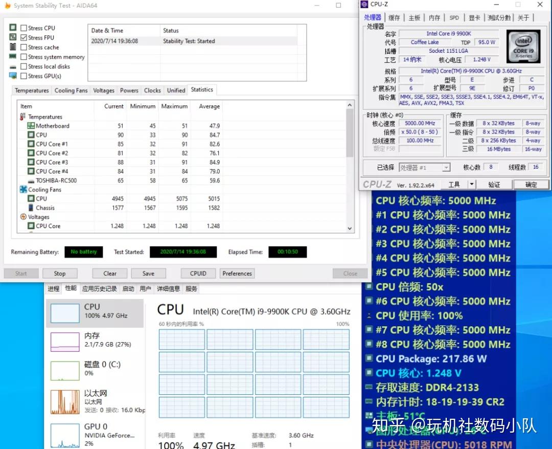
Task: Open the 关于 tab in CPU-Z
Action: tap(523, 17)
